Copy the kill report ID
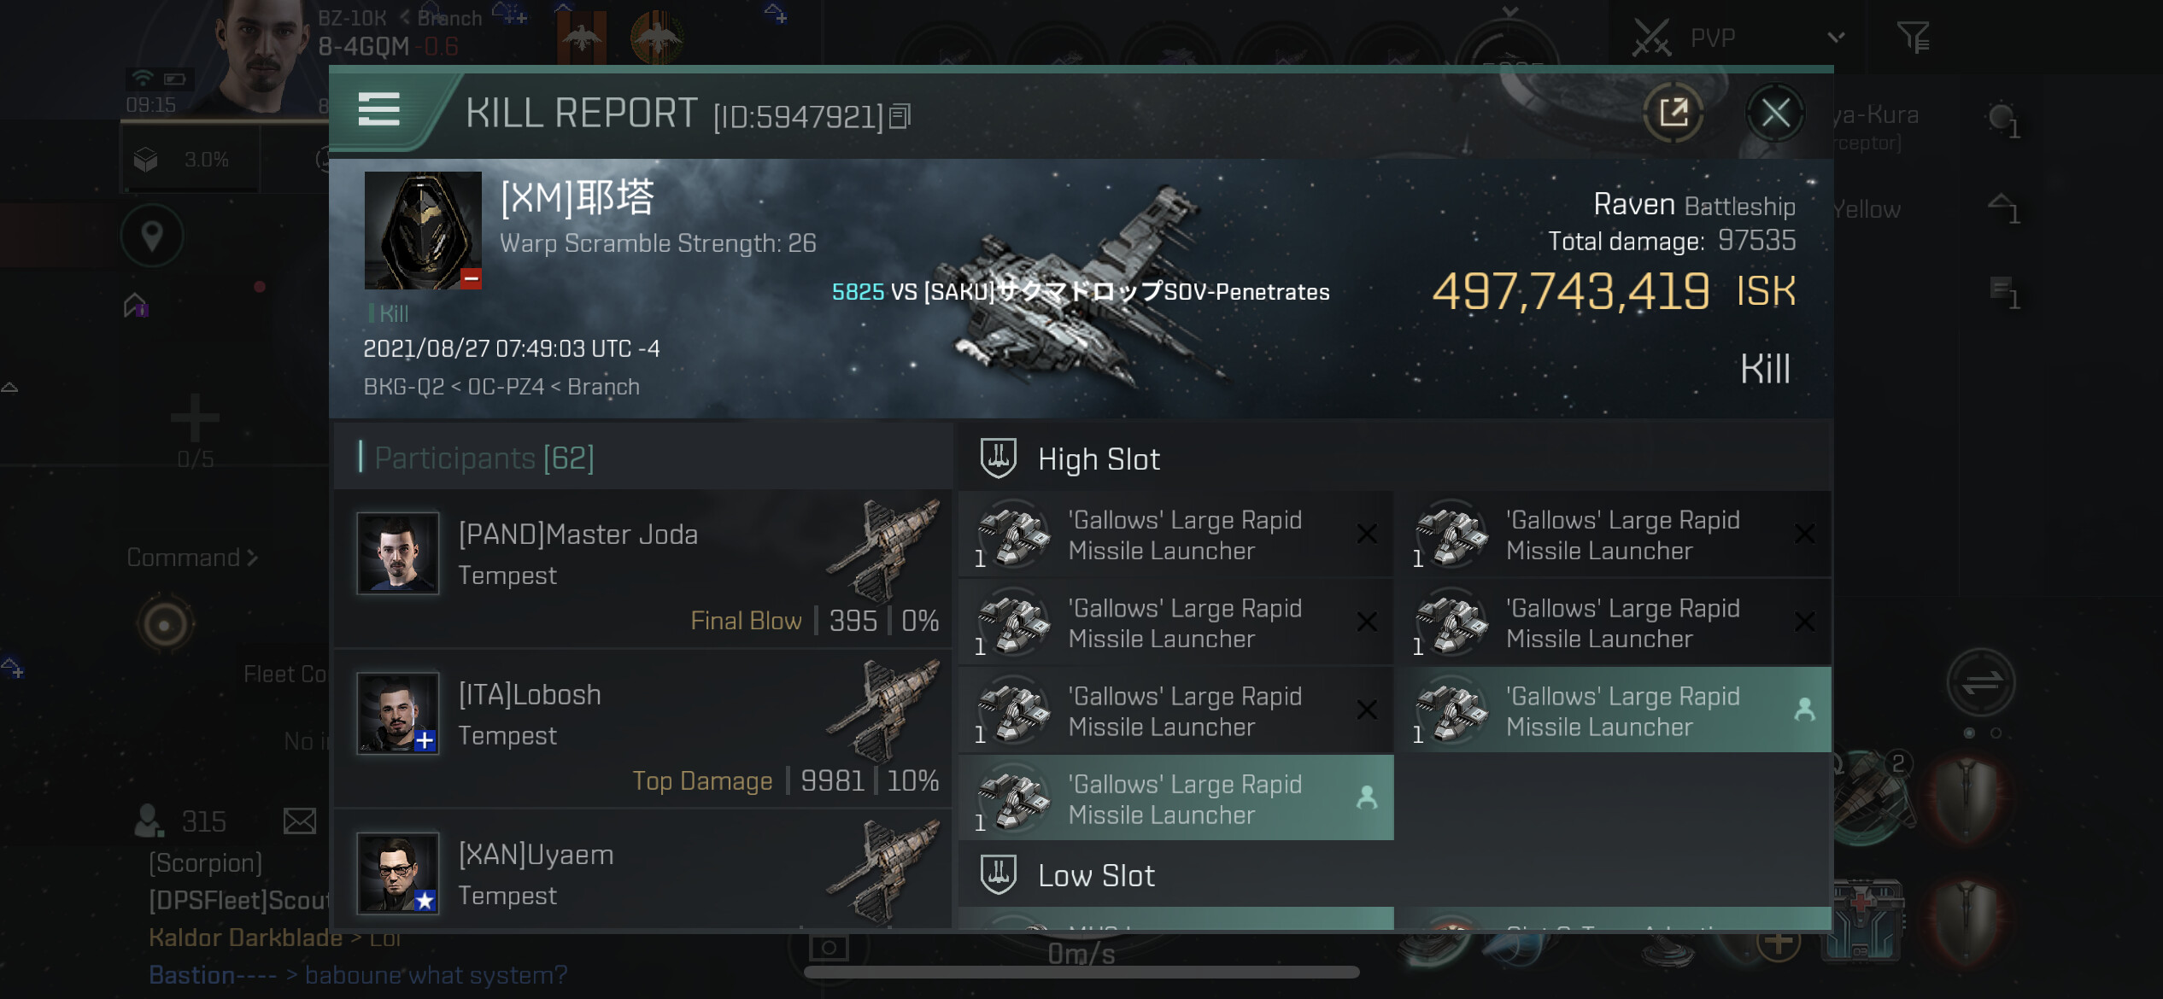Viewport: 2163px width, 999px height. tap(900, 116)
